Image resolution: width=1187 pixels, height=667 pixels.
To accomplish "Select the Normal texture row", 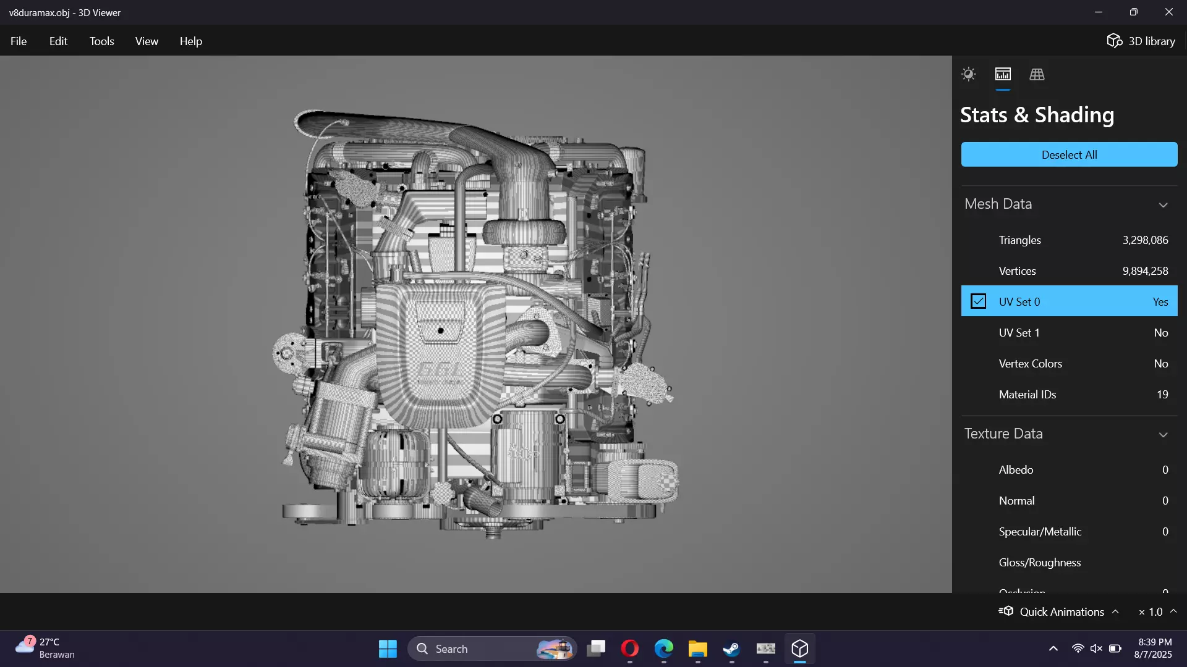I will pyautogui.click(x=1069, y=500).
